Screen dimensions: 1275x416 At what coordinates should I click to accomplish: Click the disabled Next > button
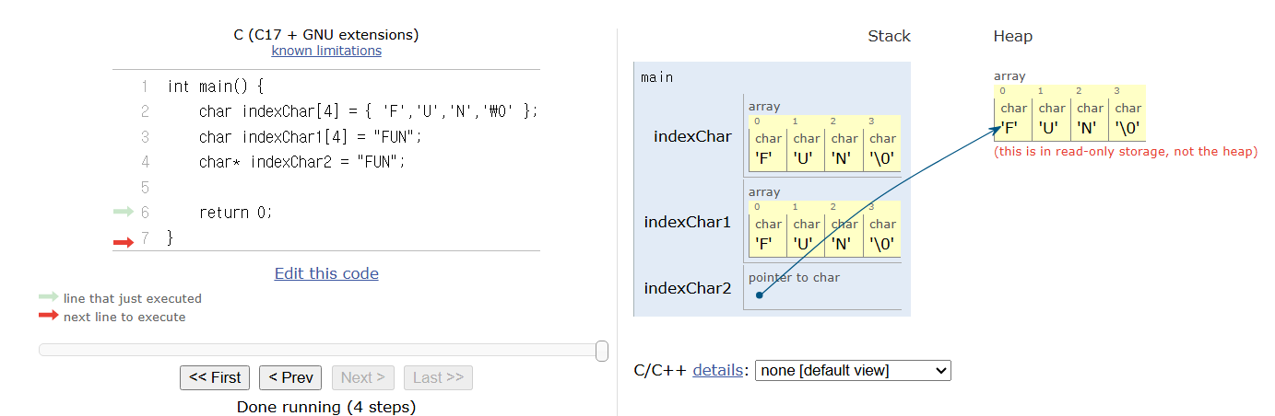pyautogui.click(x=363, y=377)
